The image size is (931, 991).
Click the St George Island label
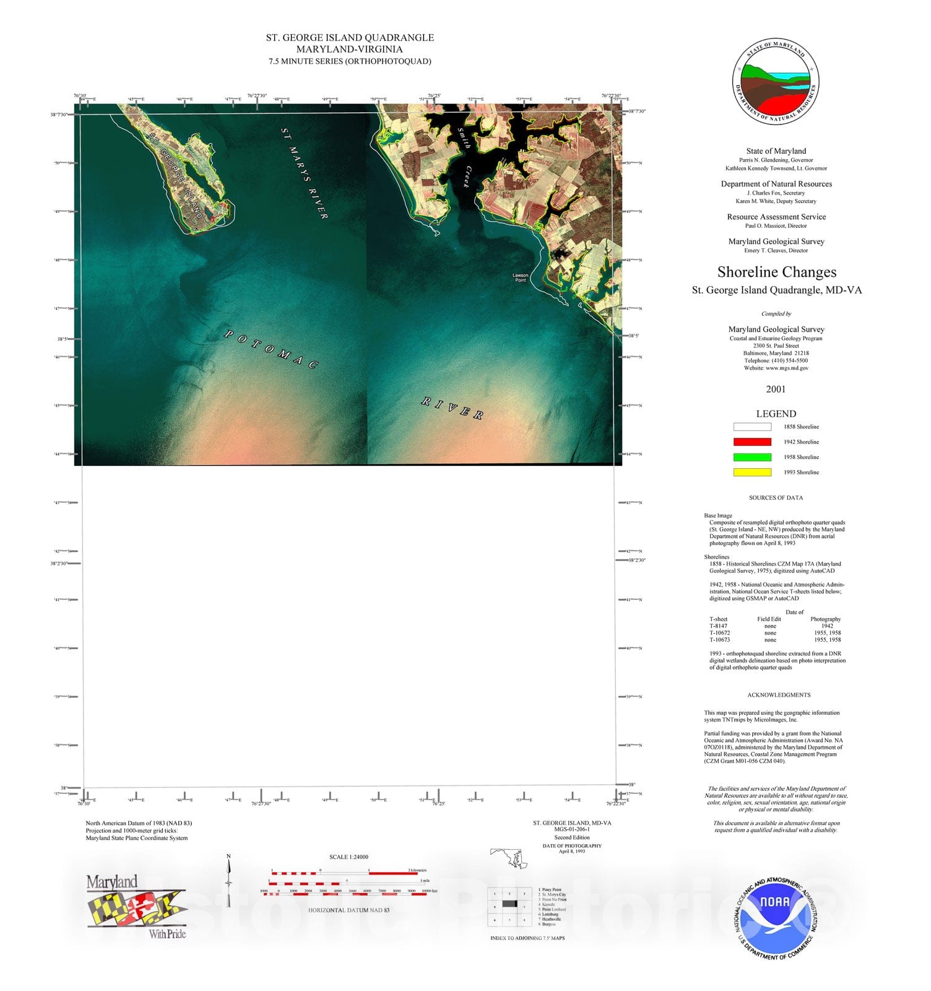[x=176, y=175]
